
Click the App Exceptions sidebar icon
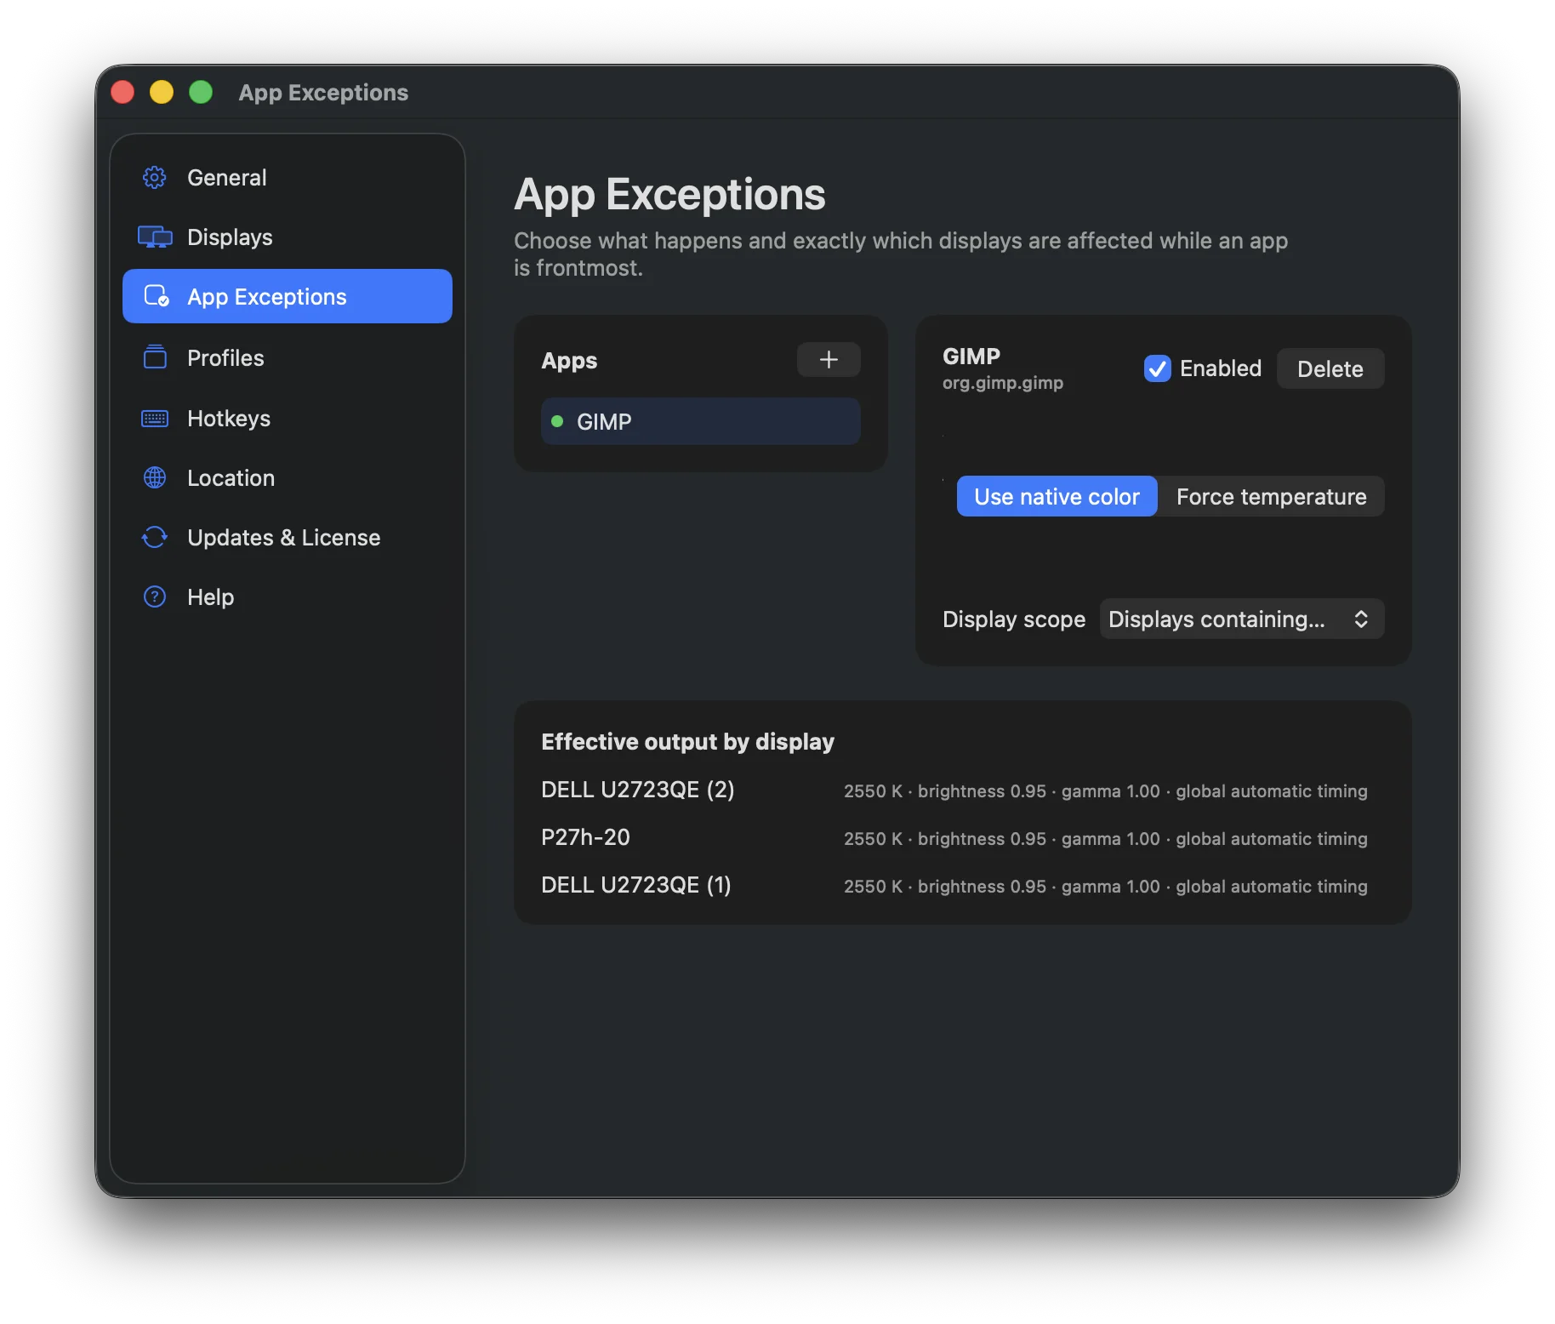[156, 295]
